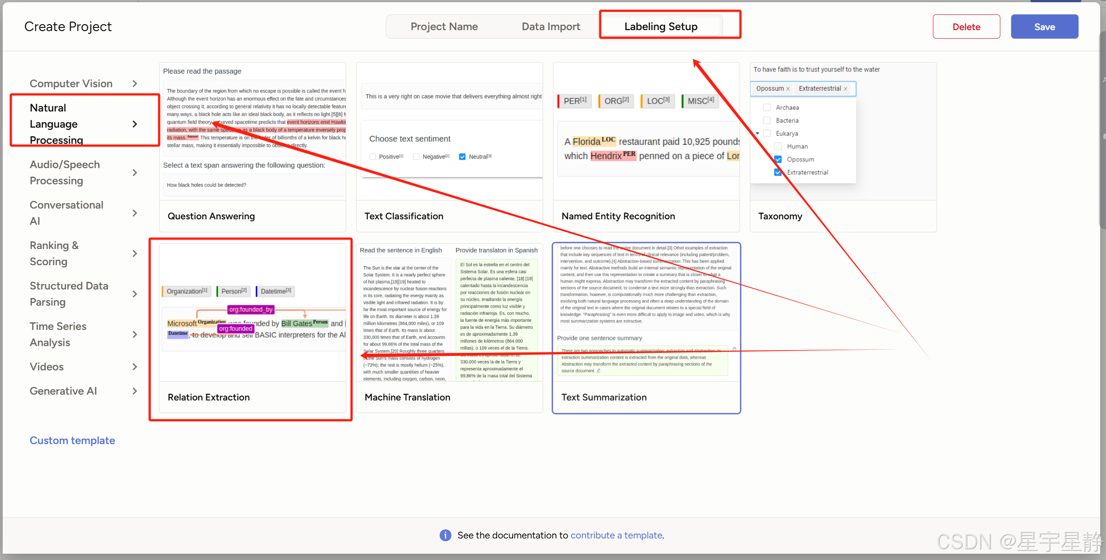This screenshot has width=1106, height=560.
Task: Switch to the Project Name tab
Action: pos(444,27)
